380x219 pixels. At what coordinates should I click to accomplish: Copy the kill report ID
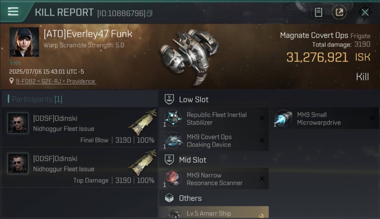tap(149, 13)
